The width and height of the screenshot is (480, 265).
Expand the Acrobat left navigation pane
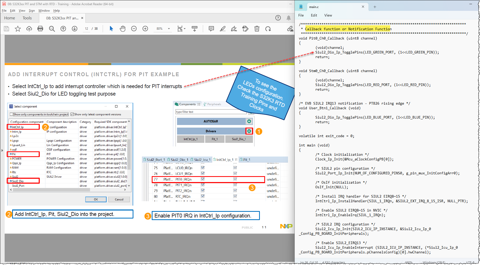(2, 150)
